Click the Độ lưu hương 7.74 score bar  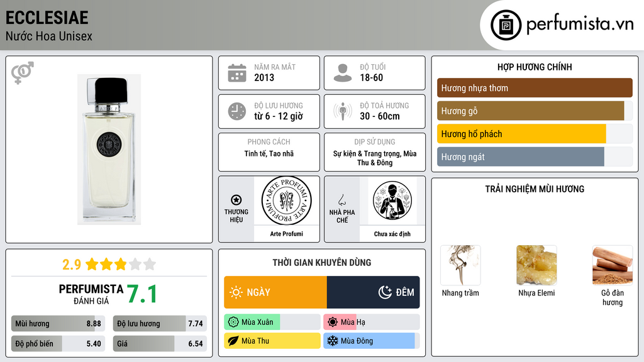[160, 324]
